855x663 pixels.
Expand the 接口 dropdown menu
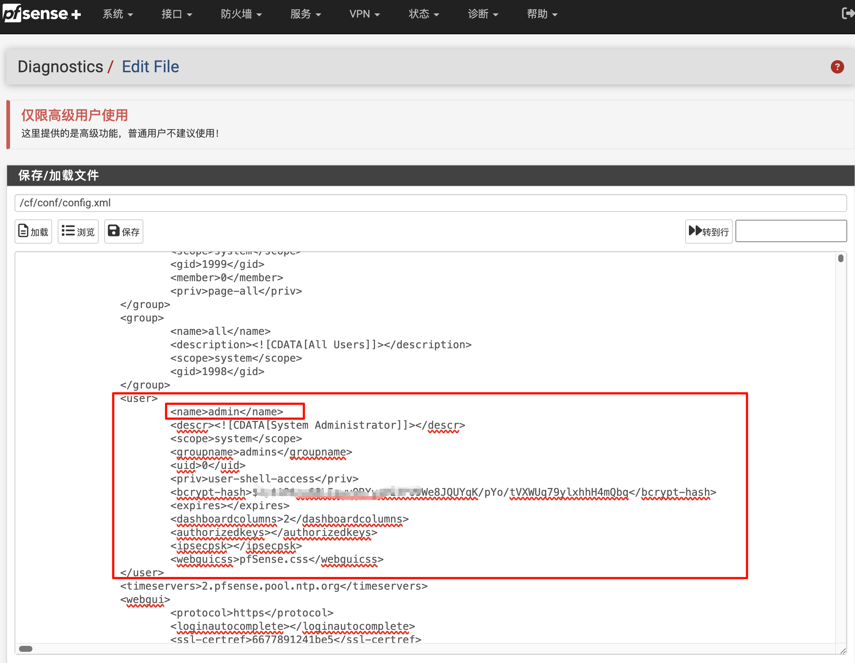(177, 14)
